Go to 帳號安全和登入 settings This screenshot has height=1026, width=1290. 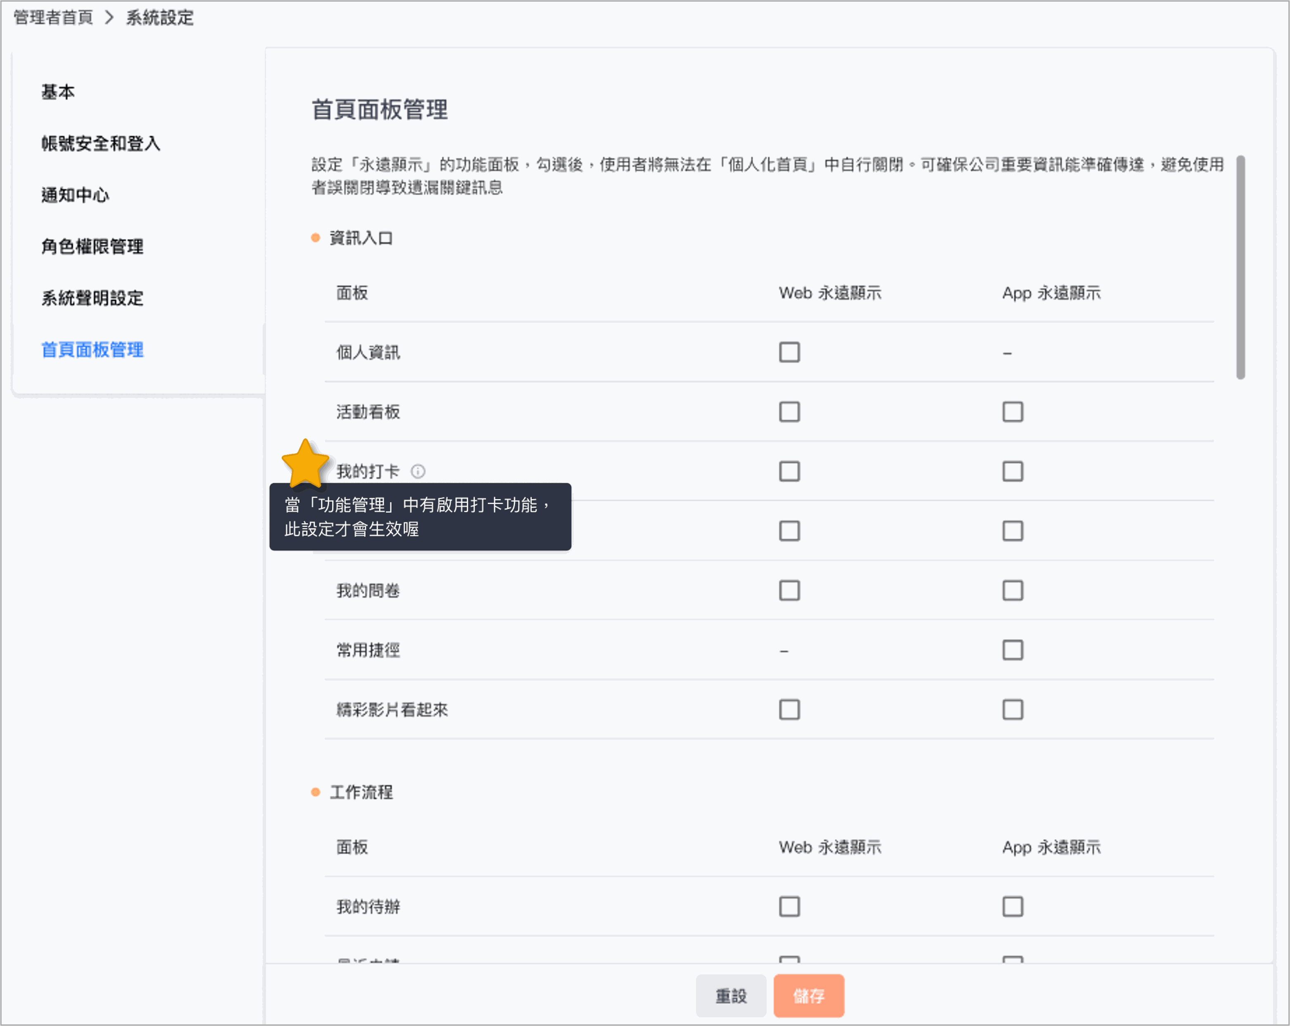point(100,144)
